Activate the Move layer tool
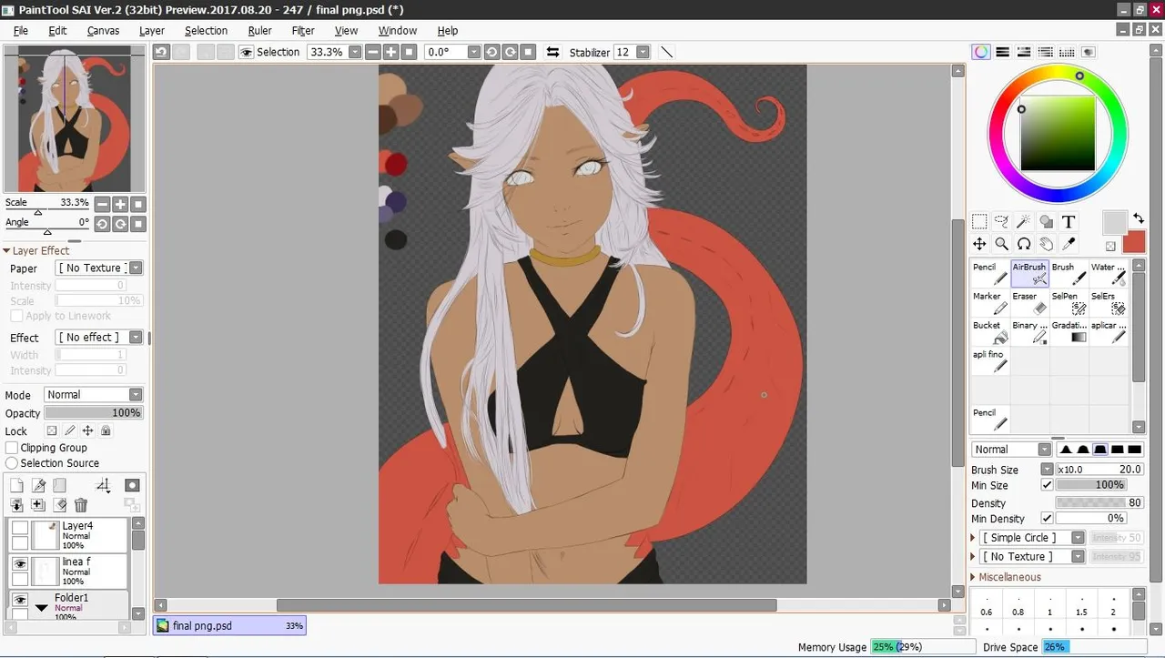This screenshot has width=1165, height=658. coord(979,244)
